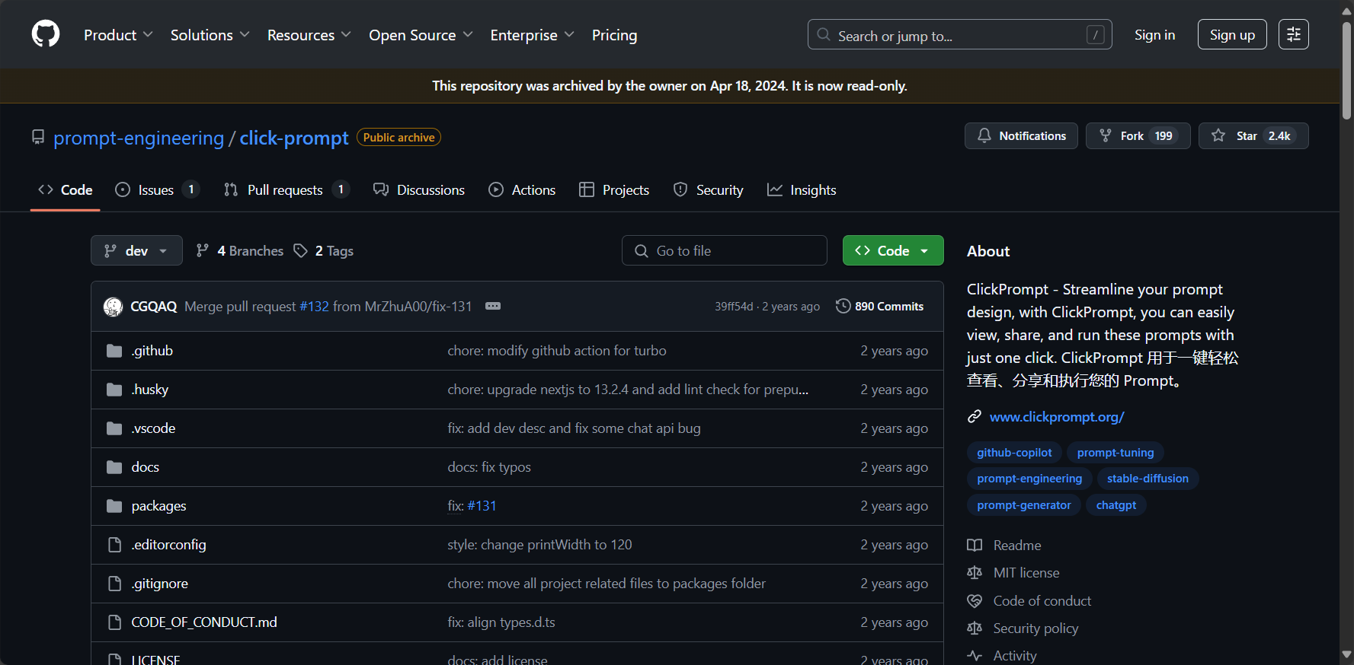Open the Insights tab
This screenshot has width=1354, height=665.
(x=802, y=189)
